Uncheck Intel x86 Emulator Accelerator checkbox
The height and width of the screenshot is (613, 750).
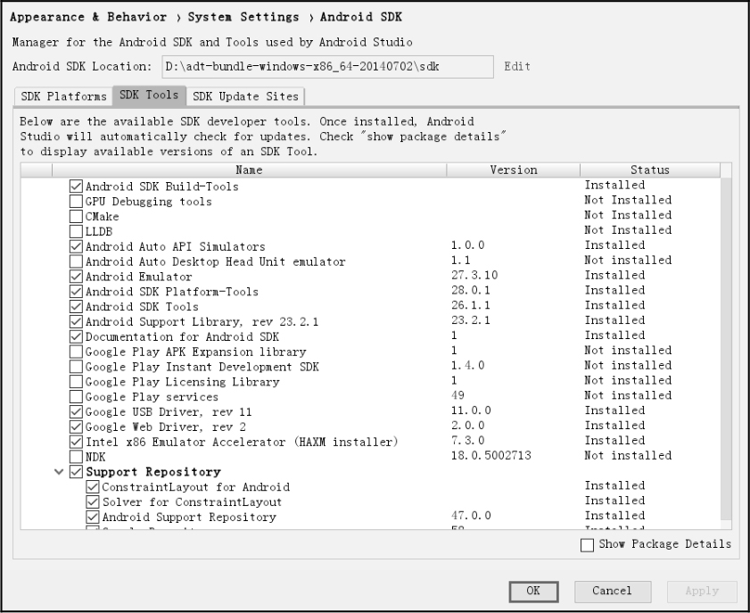76,442
